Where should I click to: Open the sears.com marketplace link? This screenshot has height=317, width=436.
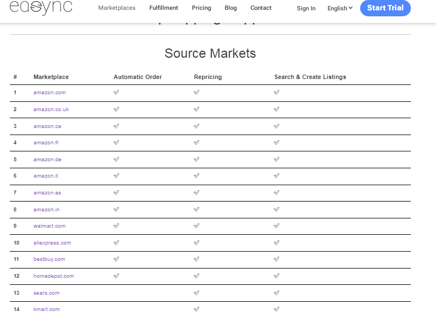(46, 293)
